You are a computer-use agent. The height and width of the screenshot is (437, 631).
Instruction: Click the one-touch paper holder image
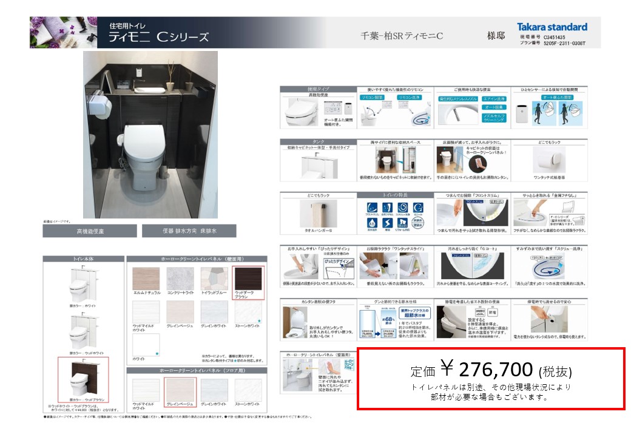click(548, 160)
